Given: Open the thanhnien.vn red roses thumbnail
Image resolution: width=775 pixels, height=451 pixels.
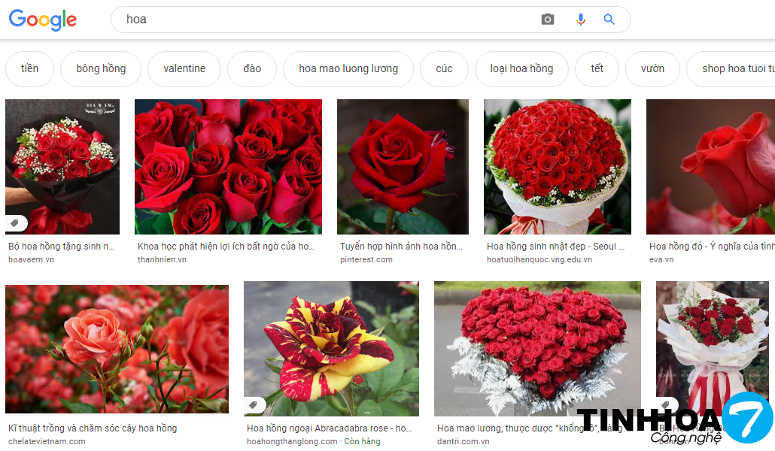Looking at the screenshot, I should [x=228, y=167].
